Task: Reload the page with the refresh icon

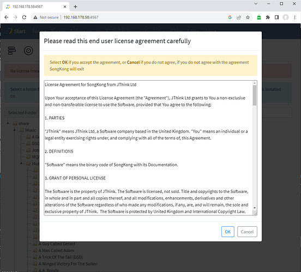Action: click(x=24, y=17)
